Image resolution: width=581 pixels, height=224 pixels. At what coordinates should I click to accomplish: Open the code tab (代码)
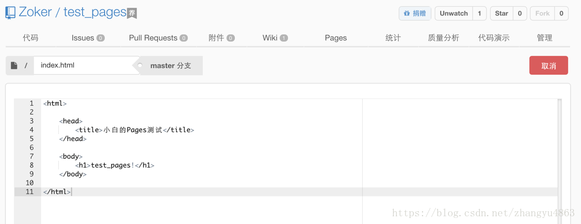[x=30, y=38]
